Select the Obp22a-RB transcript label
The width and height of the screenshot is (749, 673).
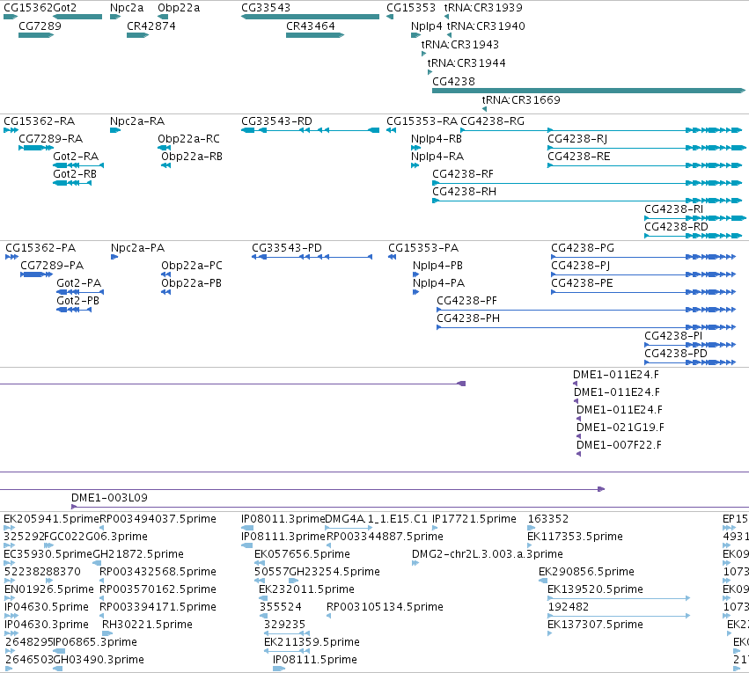pyautogui.click(x=192, y=157)
